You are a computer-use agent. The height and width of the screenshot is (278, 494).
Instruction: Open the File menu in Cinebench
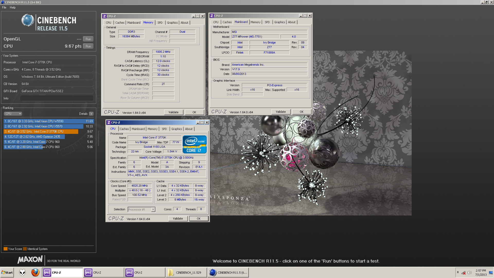4,7
